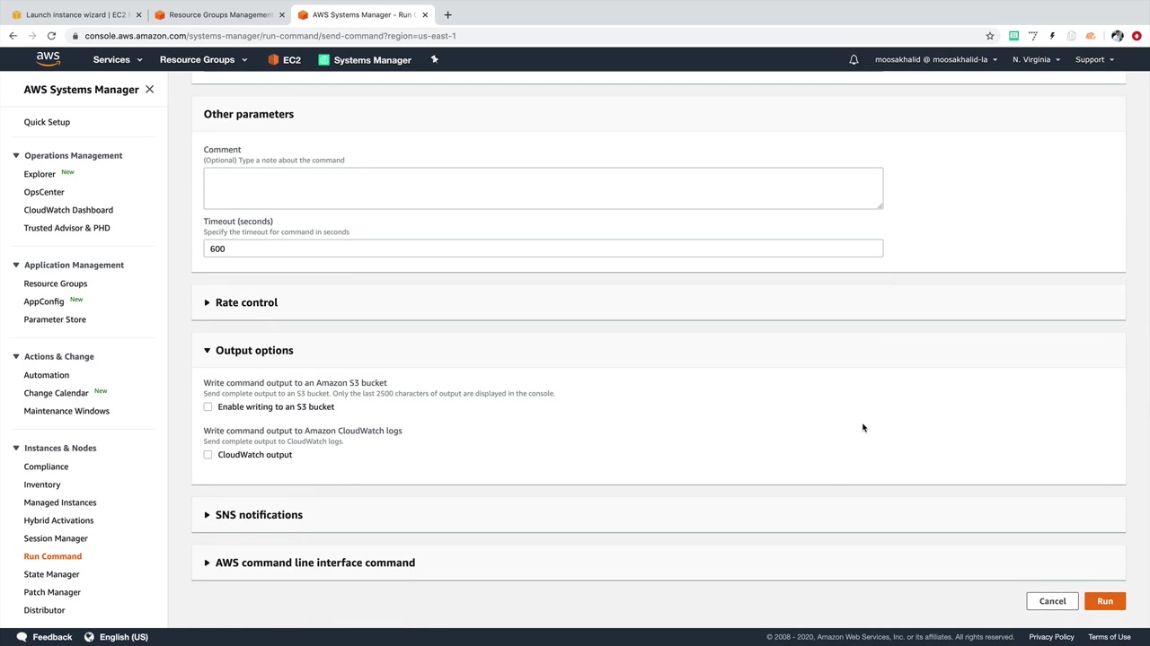Viewport: 1150px width, 646px height.
Task: Go to State Manager
Action: pos(51,574)
